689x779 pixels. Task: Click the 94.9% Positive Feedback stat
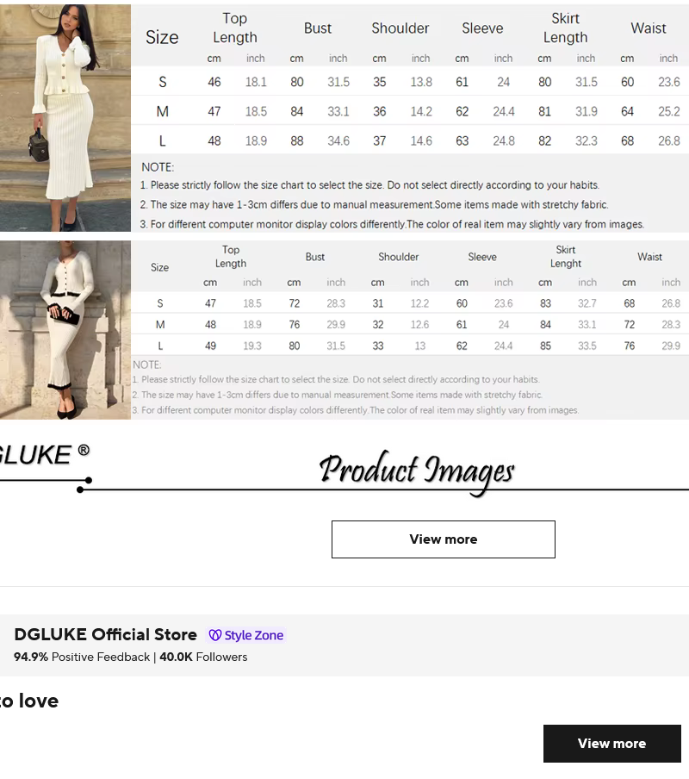[78, 657]
